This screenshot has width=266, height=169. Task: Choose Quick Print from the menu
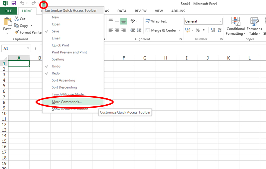[60, 45]
